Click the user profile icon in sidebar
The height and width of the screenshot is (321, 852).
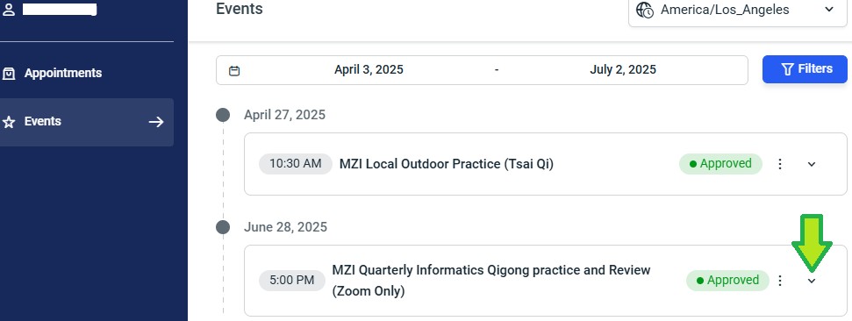[9, 10]
